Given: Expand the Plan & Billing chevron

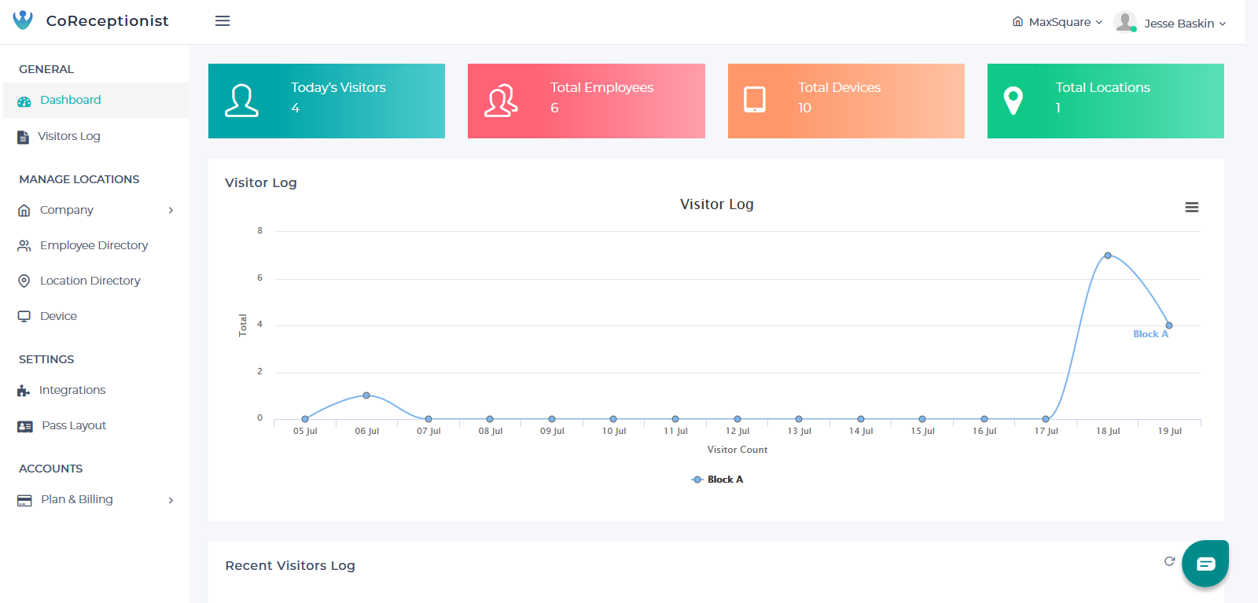Looking at the screenshot, I should coord(171,500).
